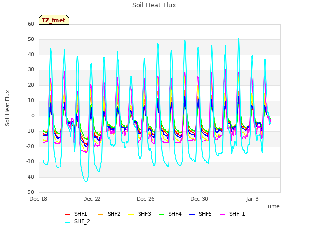Screen dimensions: 309x231
Task: Click the Dec 22 x-axis label
Action: click(x=92, y=199)
